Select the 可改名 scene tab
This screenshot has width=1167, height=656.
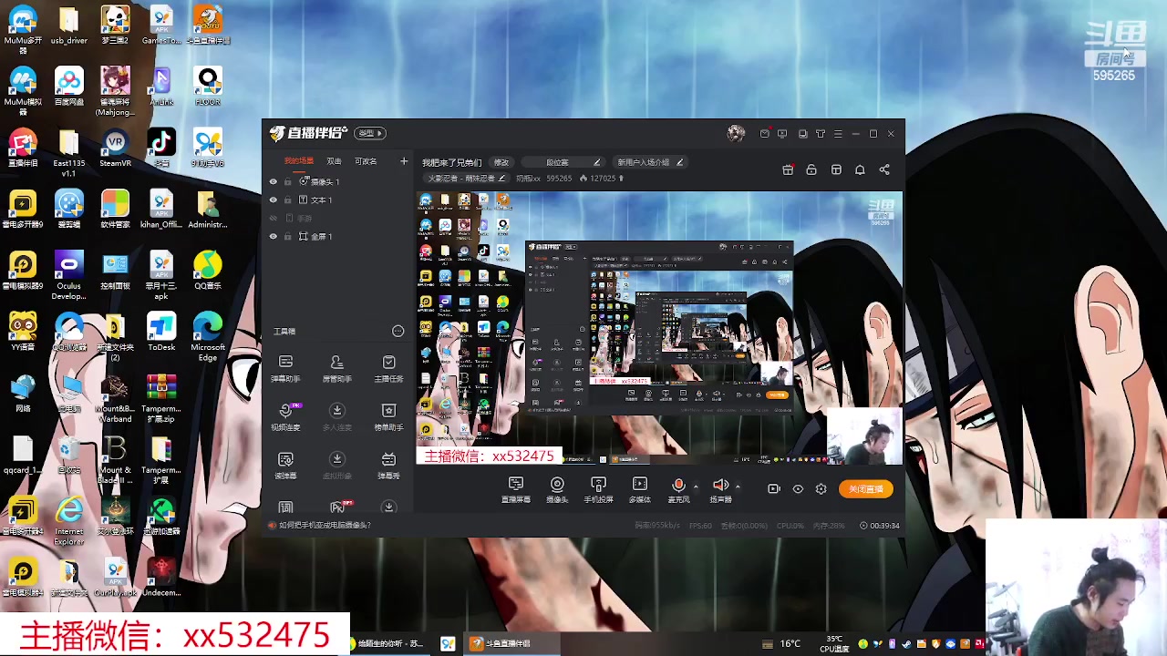[366, 161]
